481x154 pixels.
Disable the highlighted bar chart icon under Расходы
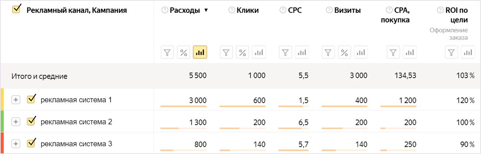[x=200, y=52]
